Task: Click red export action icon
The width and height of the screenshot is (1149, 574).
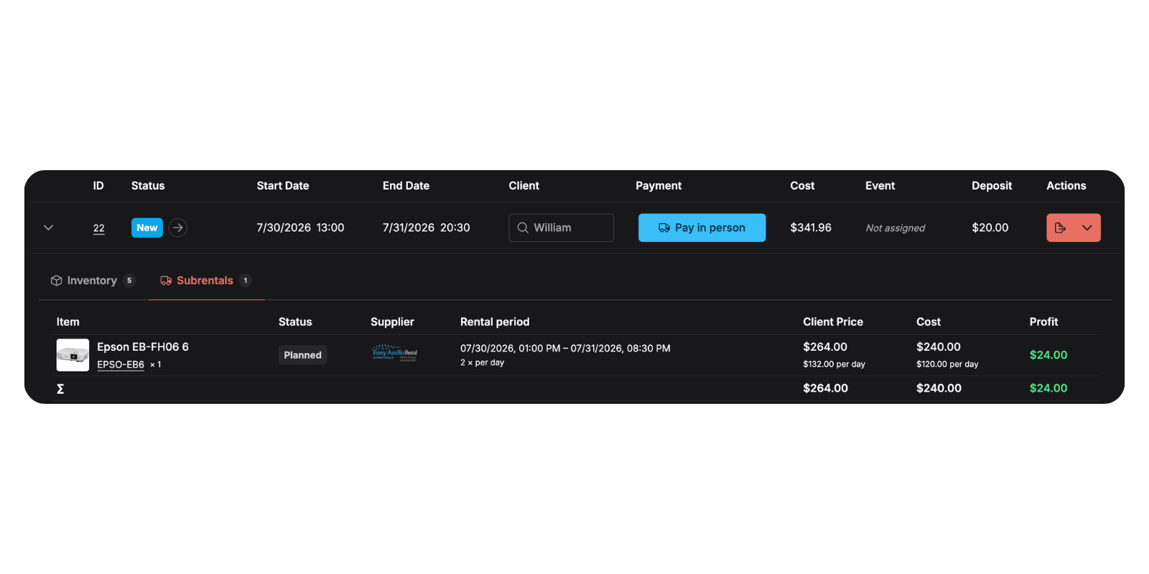Action: [x=1060, y=227]
